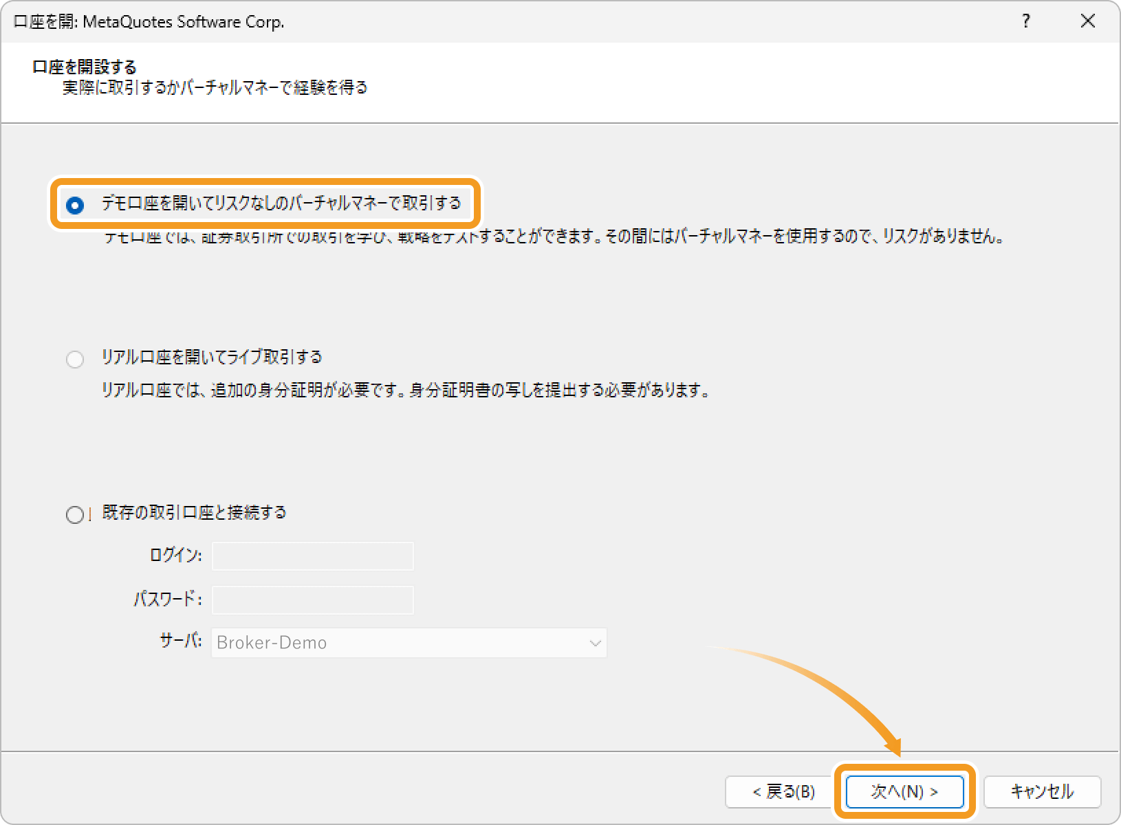1121x825 pixels.
Task: Click into the パスワード input field
Action: 313,600
